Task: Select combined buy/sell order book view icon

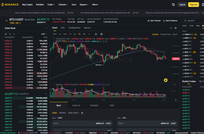Action: 6,34
